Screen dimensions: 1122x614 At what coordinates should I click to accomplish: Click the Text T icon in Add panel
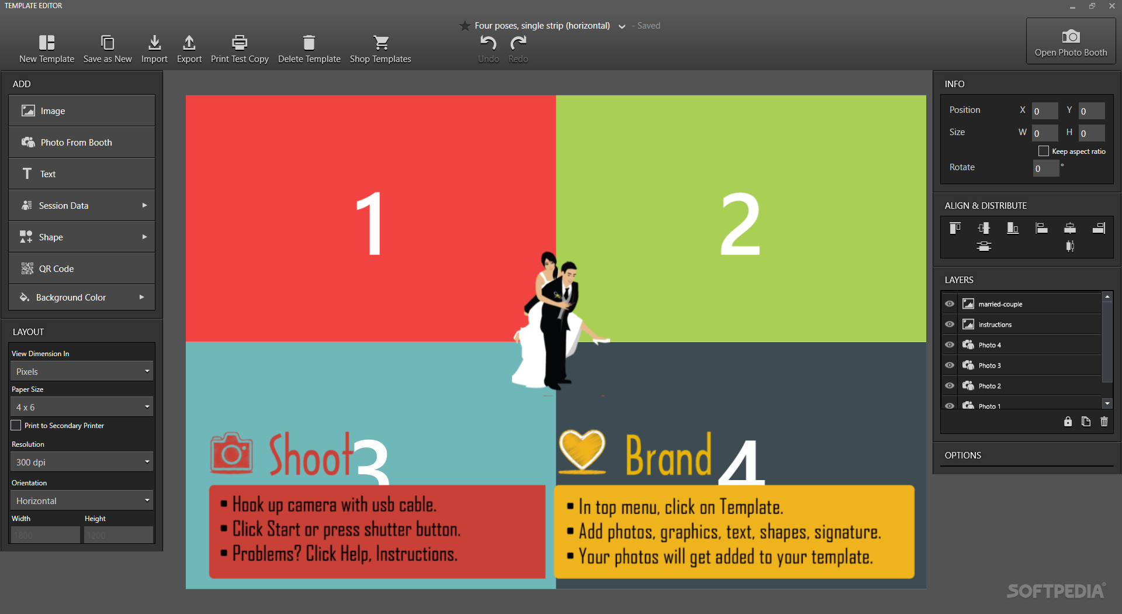coord(27,174)
